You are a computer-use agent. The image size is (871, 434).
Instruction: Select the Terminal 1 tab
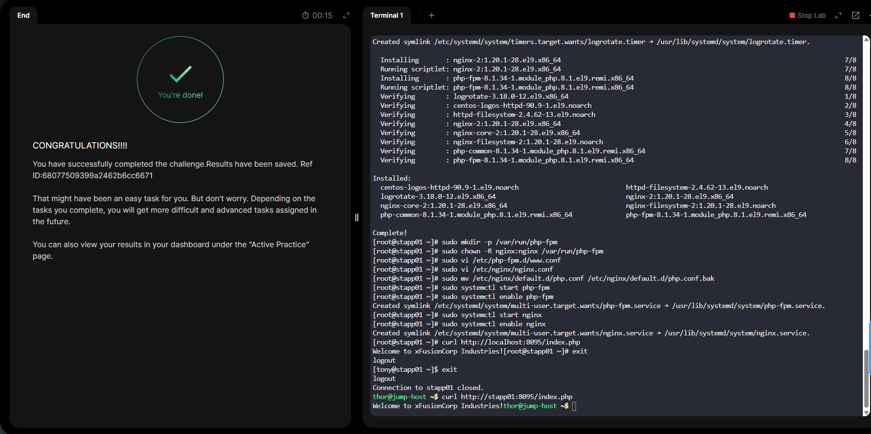tap(387, 15)
